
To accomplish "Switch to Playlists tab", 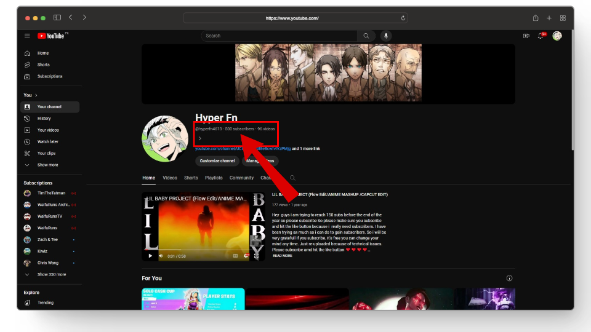I will 214,178.
